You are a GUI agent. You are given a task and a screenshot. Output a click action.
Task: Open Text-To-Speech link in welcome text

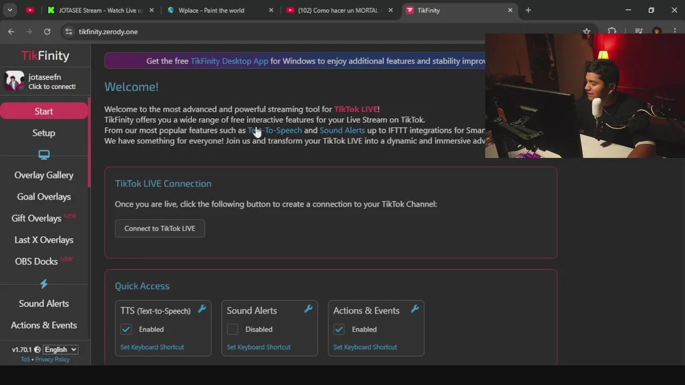click(275, 130)
